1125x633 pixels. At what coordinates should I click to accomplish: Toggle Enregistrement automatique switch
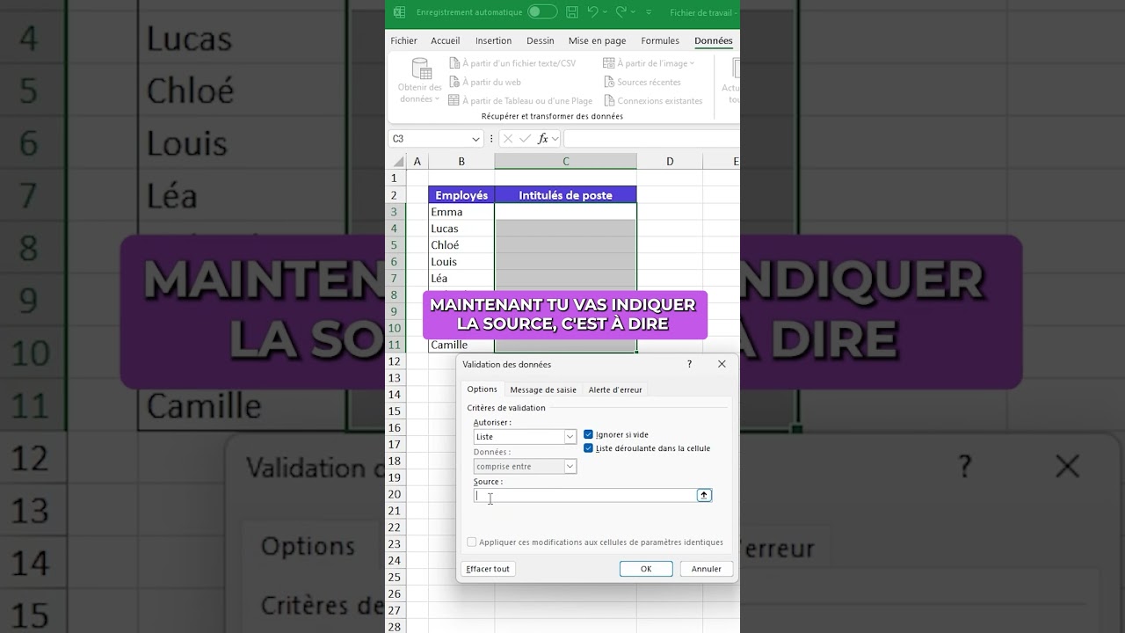tap(542, 12)
